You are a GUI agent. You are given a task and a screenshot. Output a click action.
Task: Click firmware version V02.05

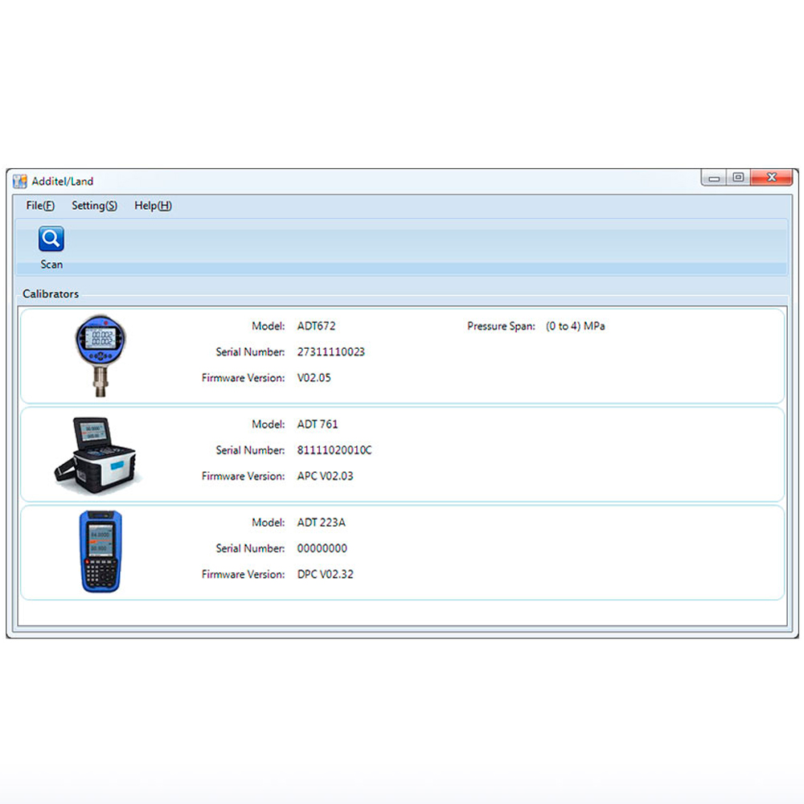[314, 378]
